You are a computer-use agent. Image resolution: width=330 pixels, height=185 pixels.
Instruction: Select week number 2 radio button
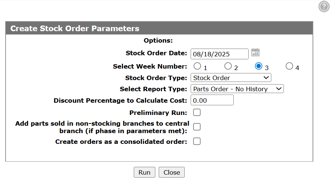[228, 66]
